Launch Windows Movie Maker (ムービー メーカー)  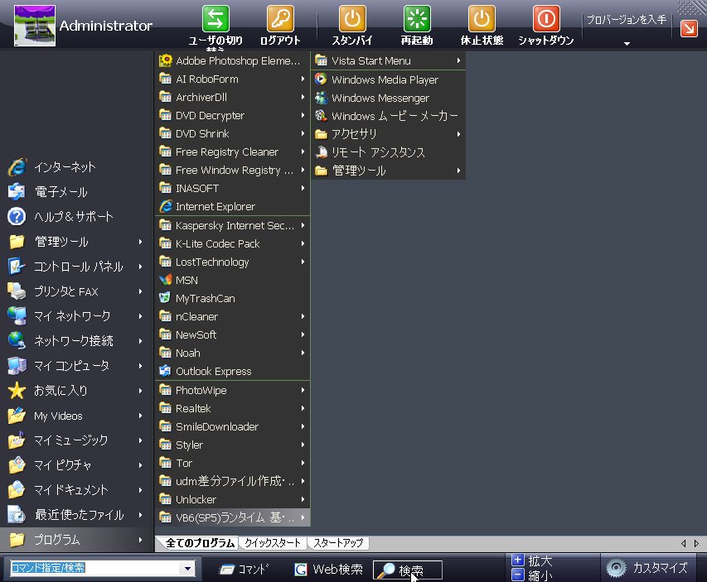(x=388, y=116)
